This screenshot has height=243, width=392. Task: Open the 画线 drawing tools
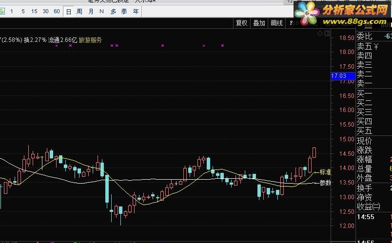click(x=276, y=23)
